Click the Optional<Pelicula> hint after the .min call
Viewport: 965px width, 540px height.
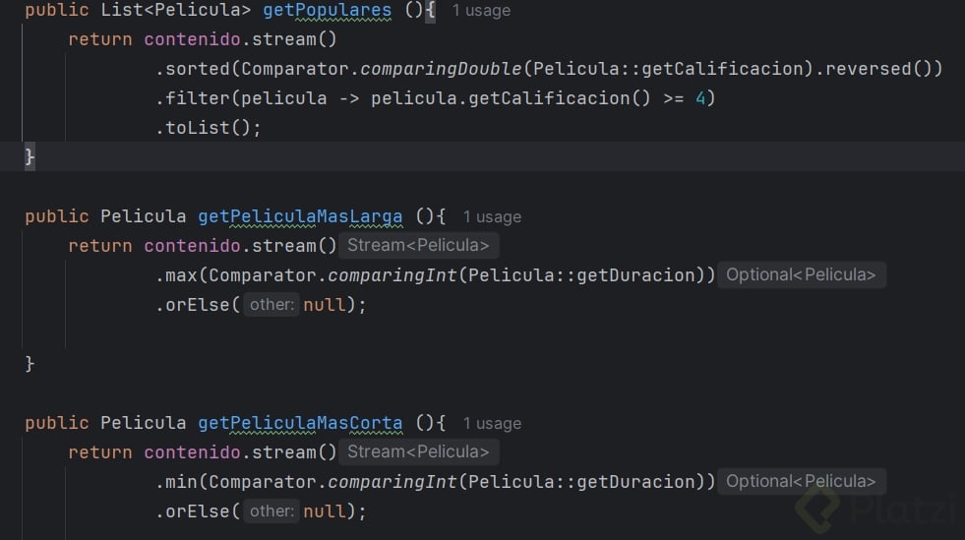801,482
